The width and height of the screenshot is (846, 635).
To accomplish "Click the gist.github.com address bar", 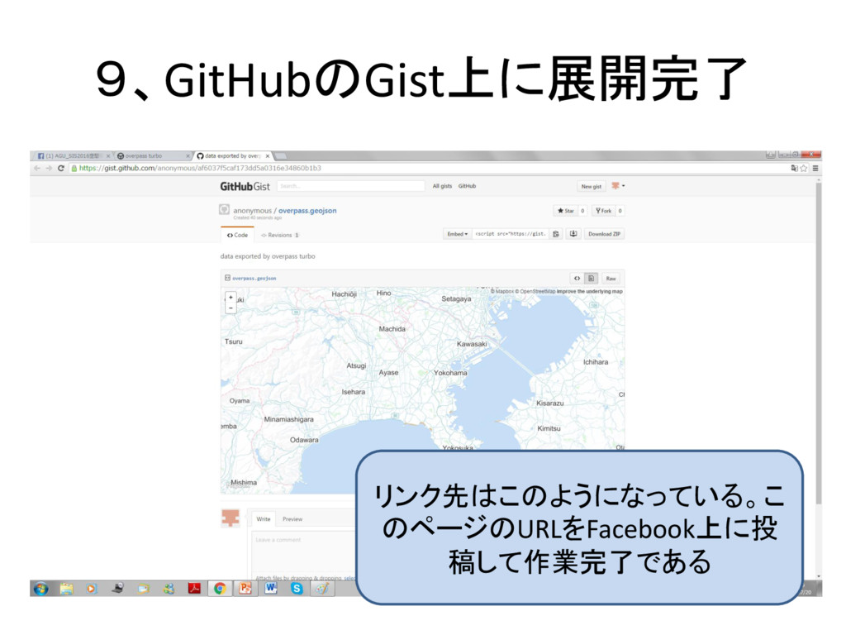I will [x=429, y=169].
